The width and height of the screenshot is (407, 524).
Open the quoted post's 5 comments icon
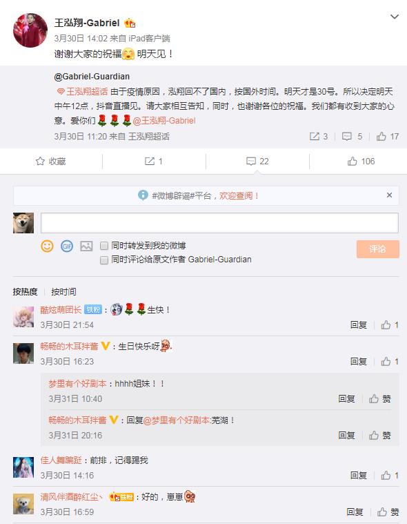352,136
